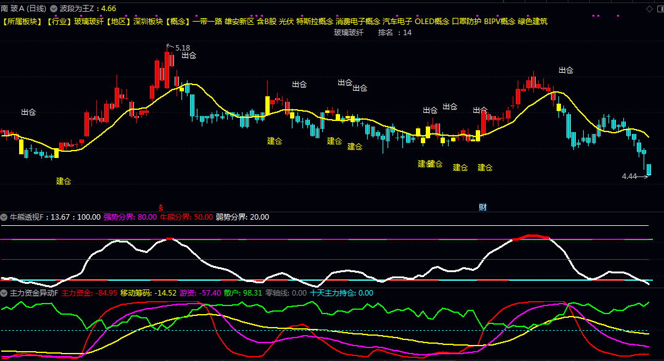
Task: Open the 特斯拉概念 concept tag
Action: tap(315, 21)
